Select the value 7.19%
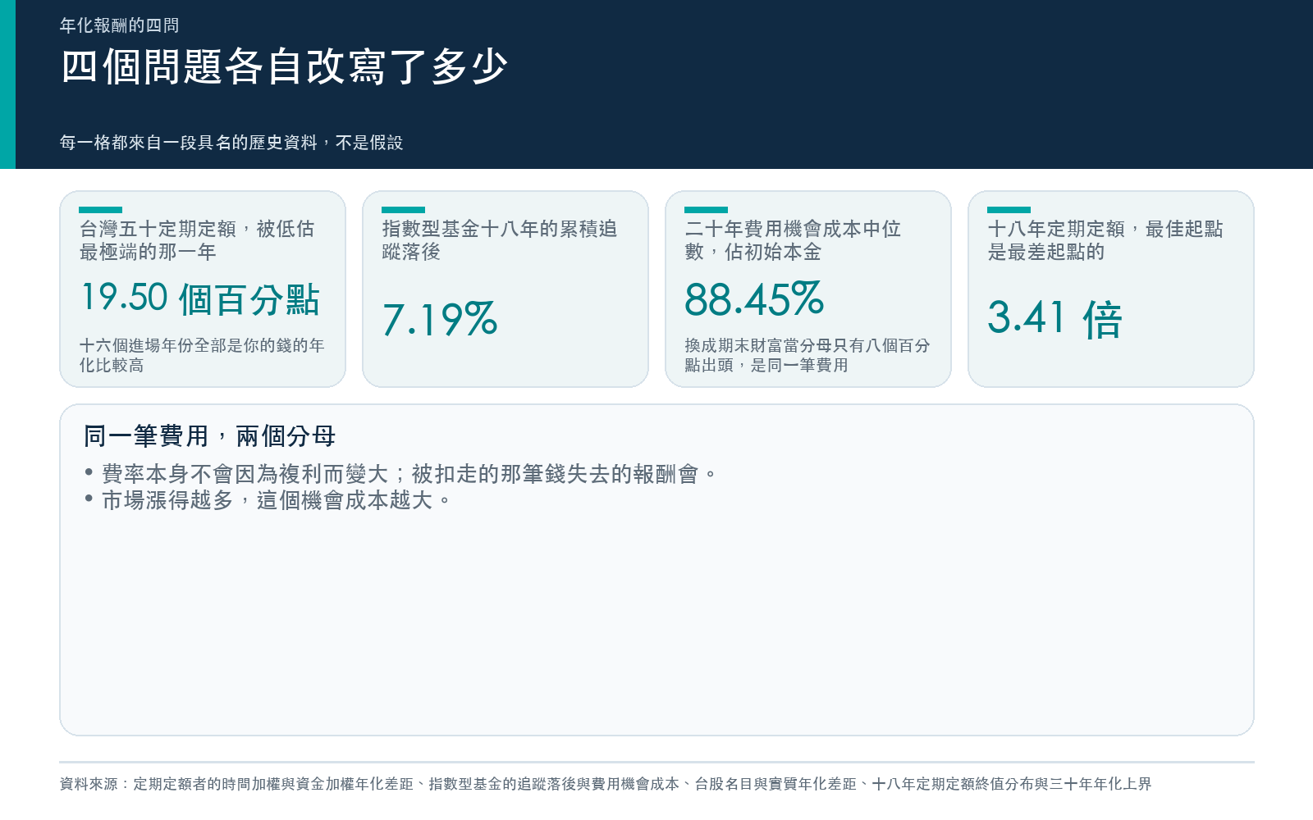 tap(440, 319)
